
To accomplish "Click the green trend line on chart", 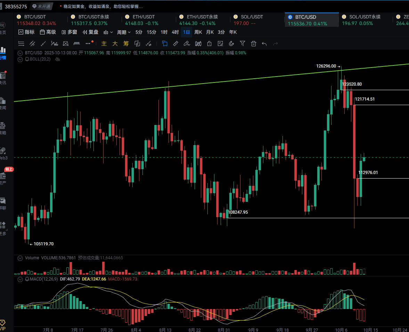I will pyautogui.click(x=208, y=83).
